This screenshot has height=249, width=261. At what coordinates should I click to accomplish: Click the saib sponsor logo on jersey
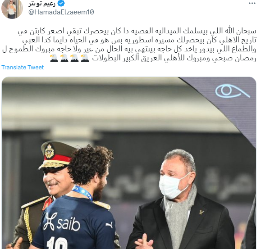62,222
